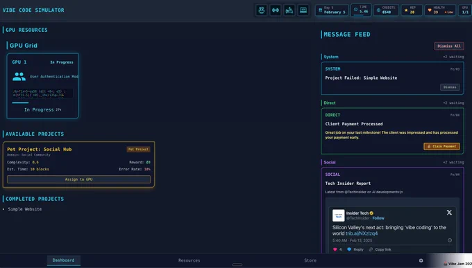
Task: Open the Resources tab
Action: [x=189, y=260]
